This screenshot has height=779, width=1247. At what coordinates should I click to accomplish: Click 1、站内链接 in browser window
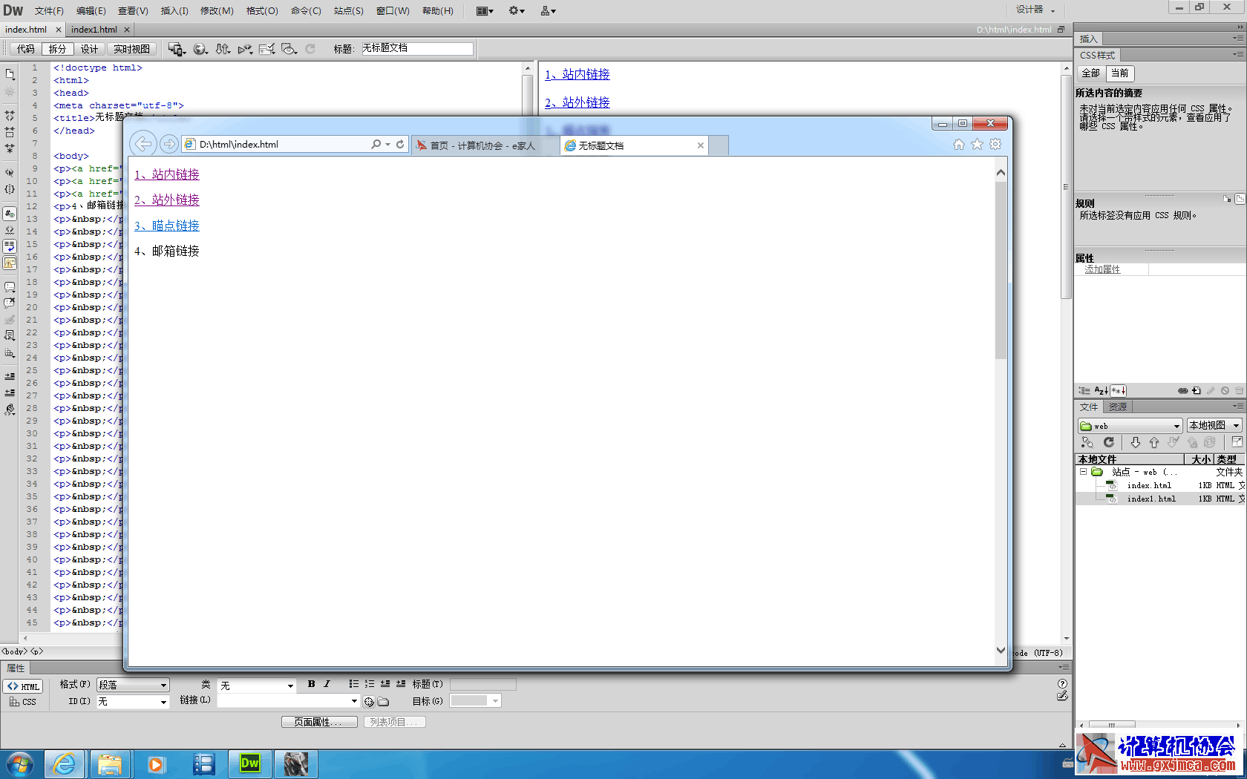(x=167, y=174)
